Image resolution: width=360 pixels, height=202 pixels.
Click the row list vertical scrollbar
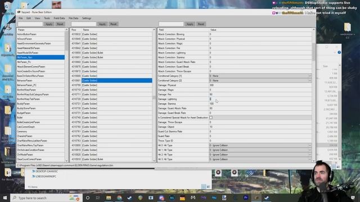154,95
